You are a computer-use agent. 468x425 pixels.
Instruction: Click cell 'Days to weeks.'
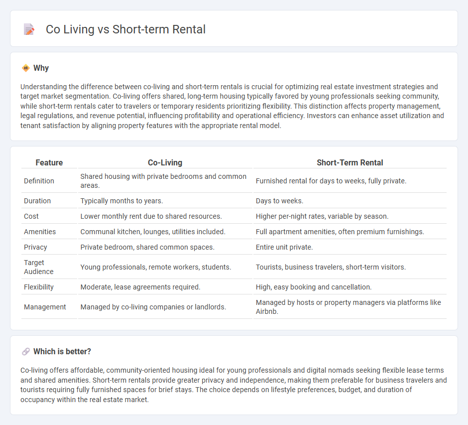(x=350, y=201)
